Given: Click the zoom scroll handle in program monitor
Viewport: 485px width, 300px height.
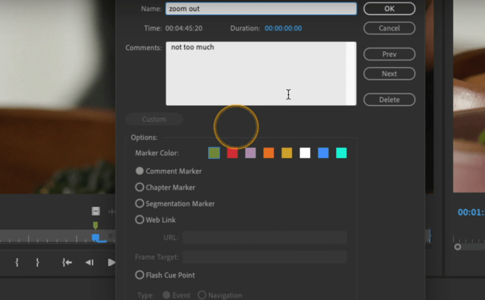Looking at the screenshot, I should [x=458, y=247].
